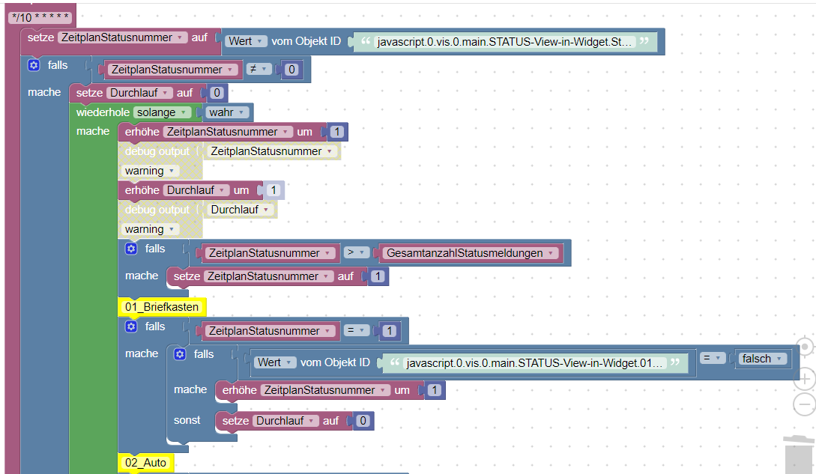The height and width of the screenshot is (474, 816).
Task: Select the '02_Auto' comment block
Action: pos(145,463)
